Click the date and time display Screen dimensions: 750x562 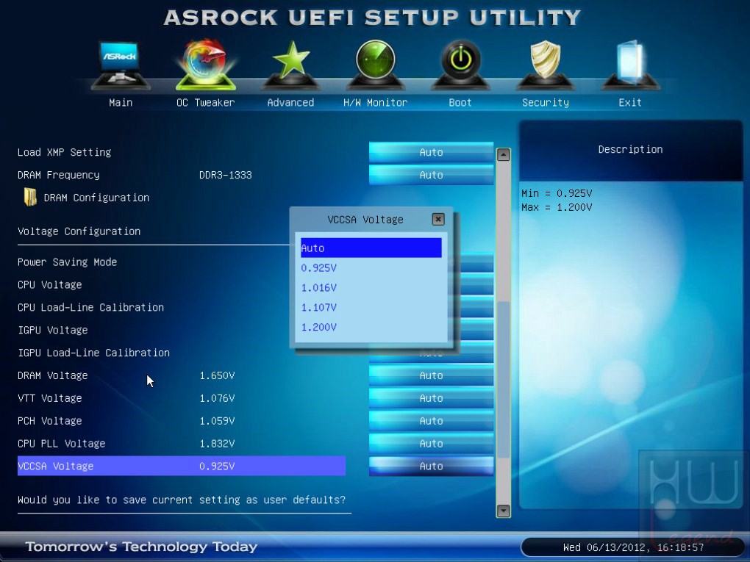[x=633, y=547]
